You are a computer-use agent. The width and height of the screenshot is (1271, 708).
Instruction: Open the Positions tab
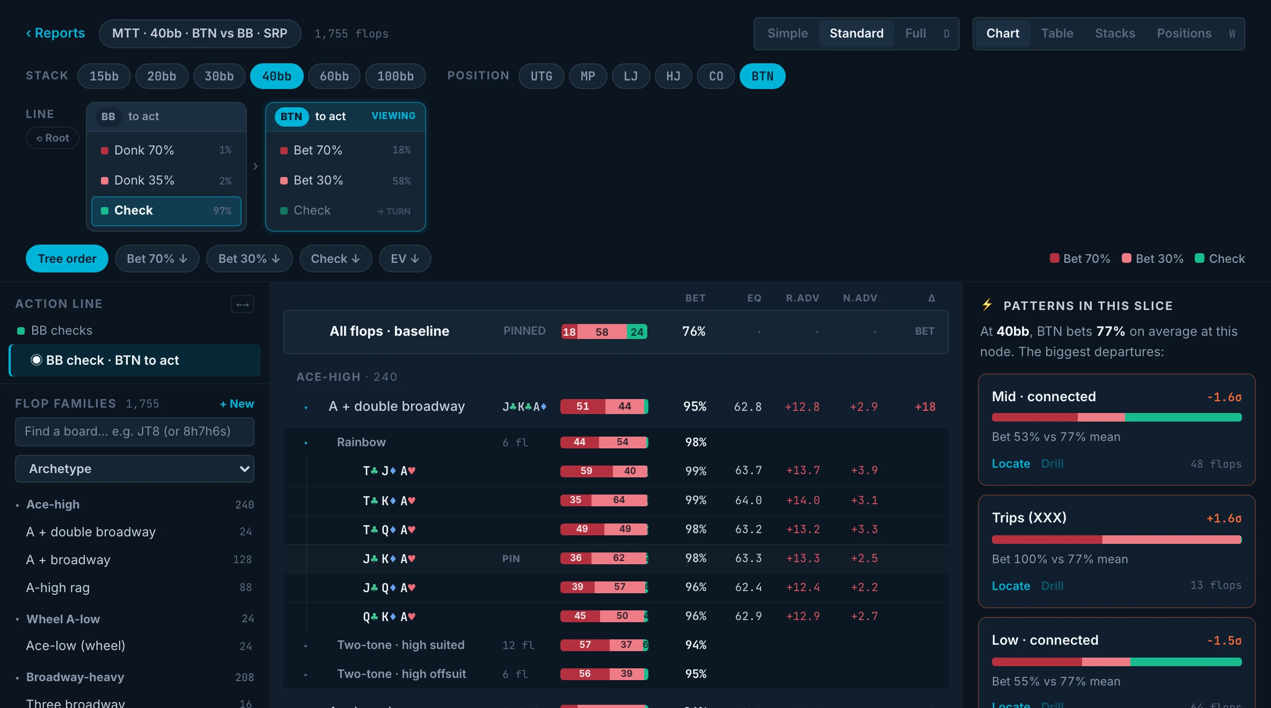[1184, 33]
